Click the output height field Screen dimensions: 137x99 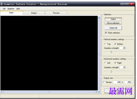128,82
